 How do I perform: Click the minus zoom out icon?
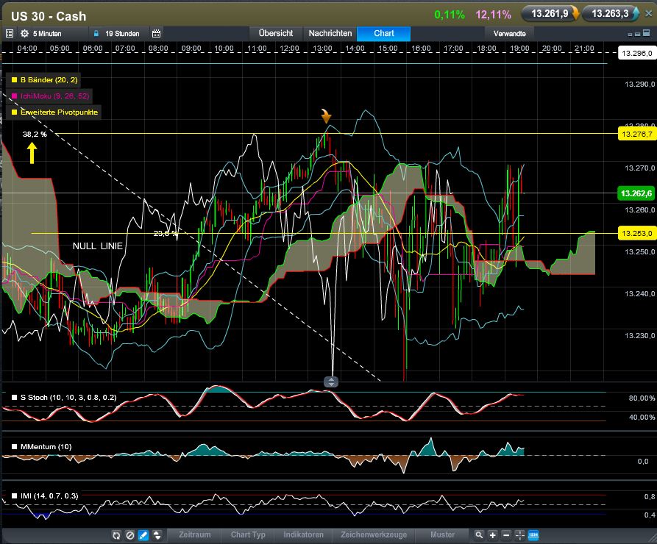(x=506, y=534)
